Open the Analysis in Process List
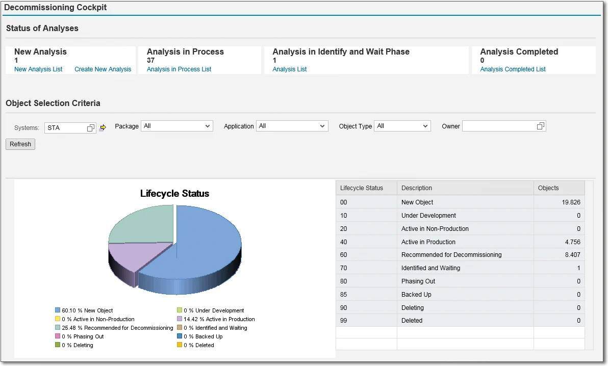Screen dimensions: 608x366 tap(179, 69)
